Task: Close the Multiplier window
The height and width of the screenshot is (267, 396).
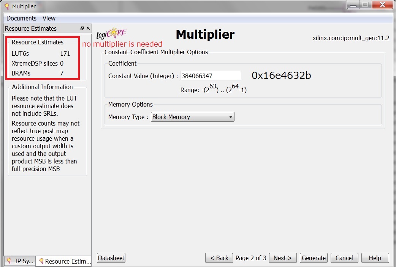Action: [x=382, y=5]
